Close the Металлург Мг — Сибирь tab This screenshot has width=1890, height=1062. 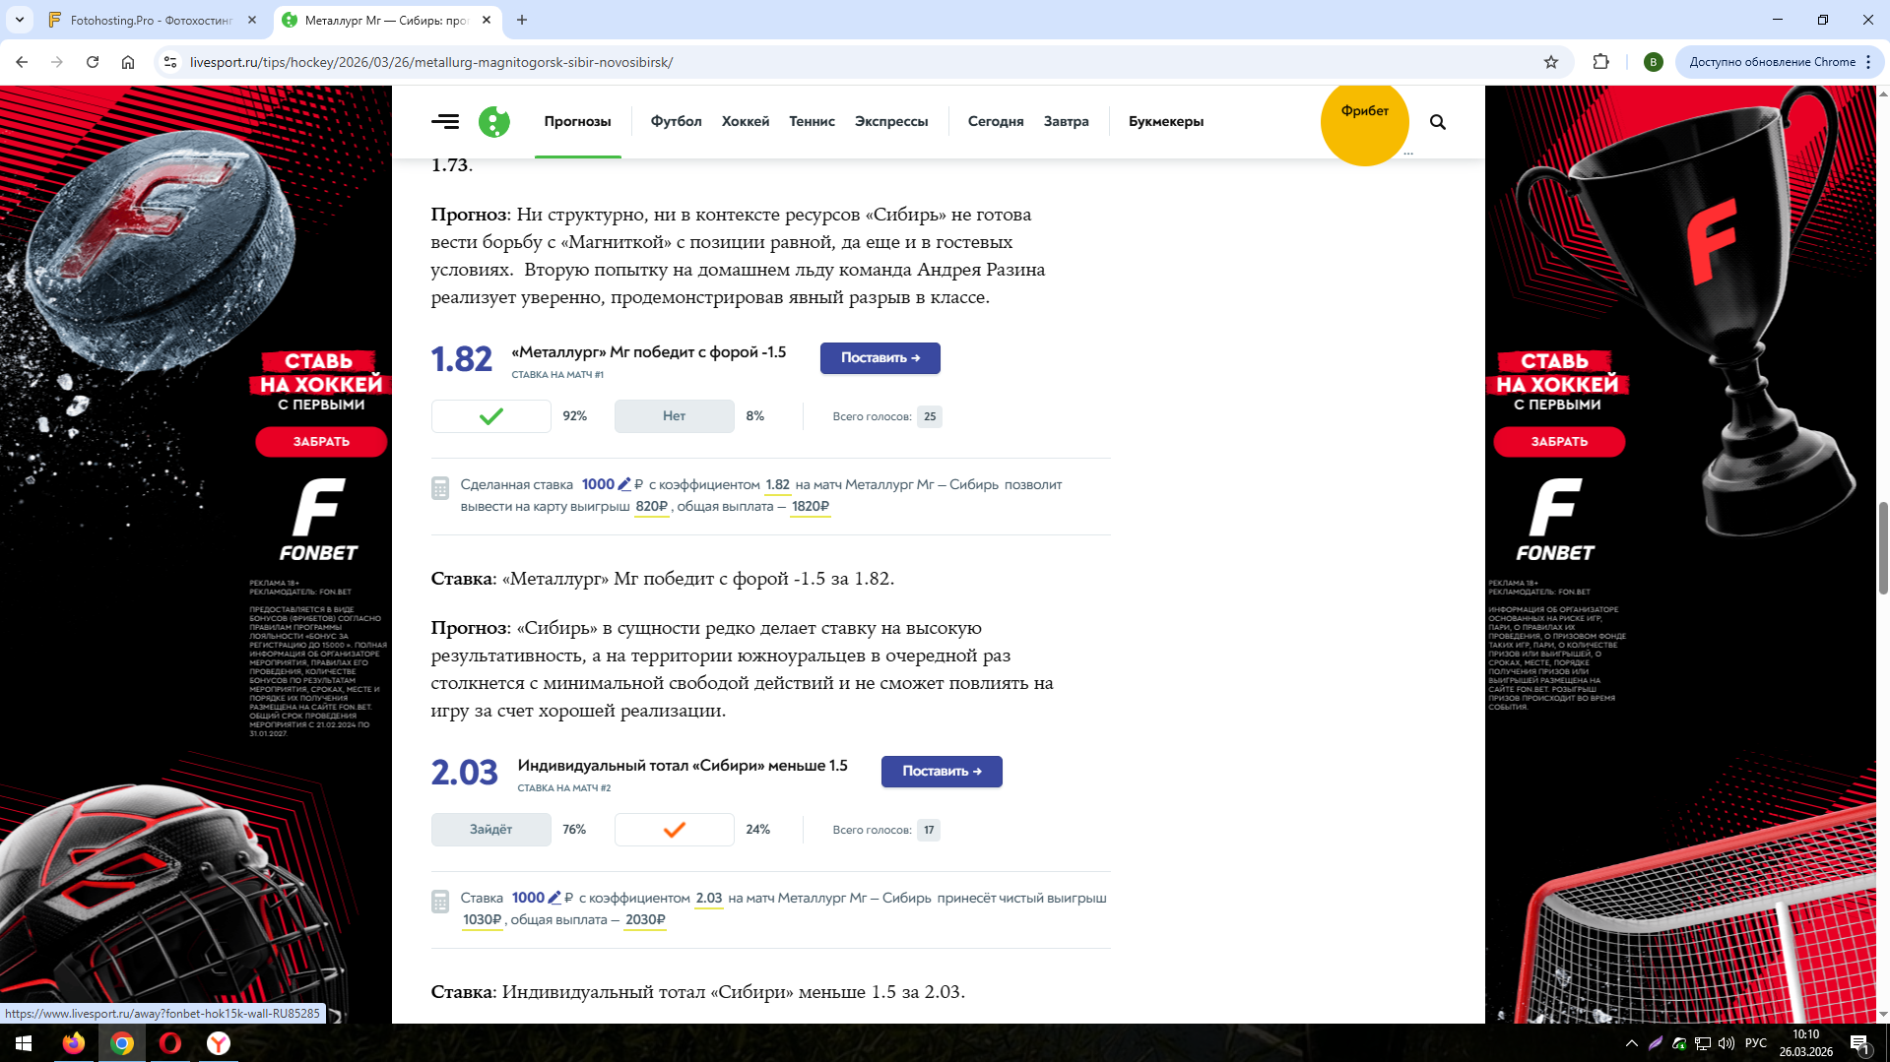pos(487,20)
